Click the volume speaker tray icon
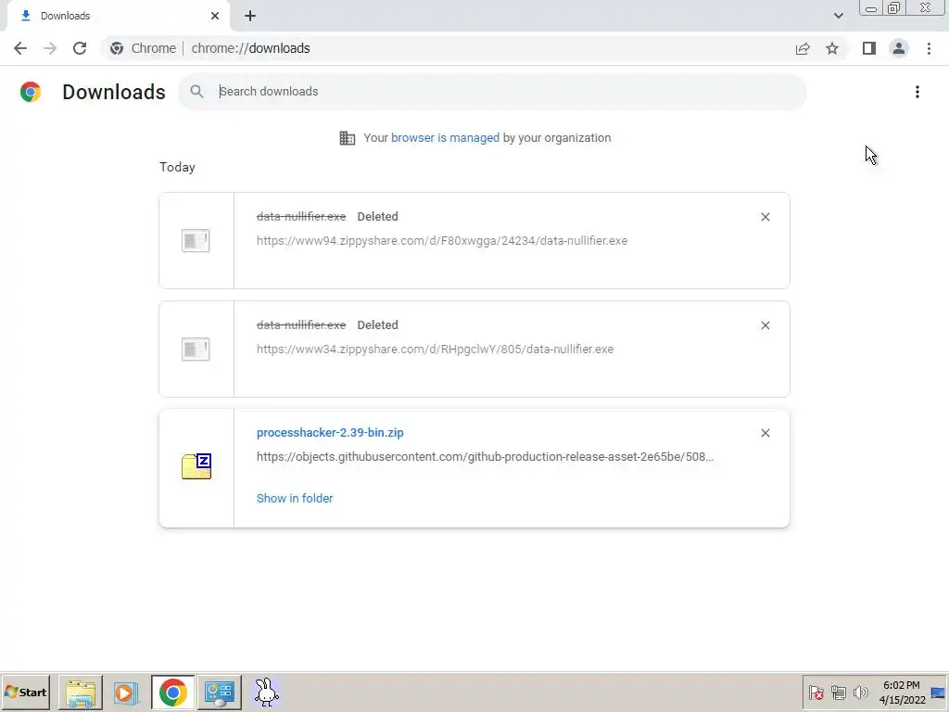 860,692
